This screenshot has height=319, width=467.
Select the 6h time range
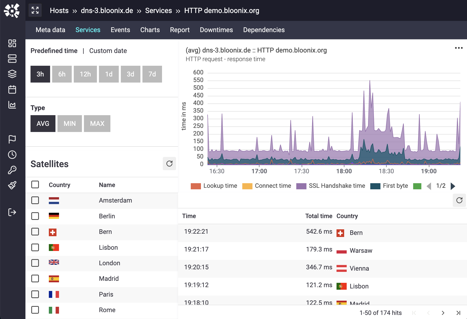[x=62, y=74]
